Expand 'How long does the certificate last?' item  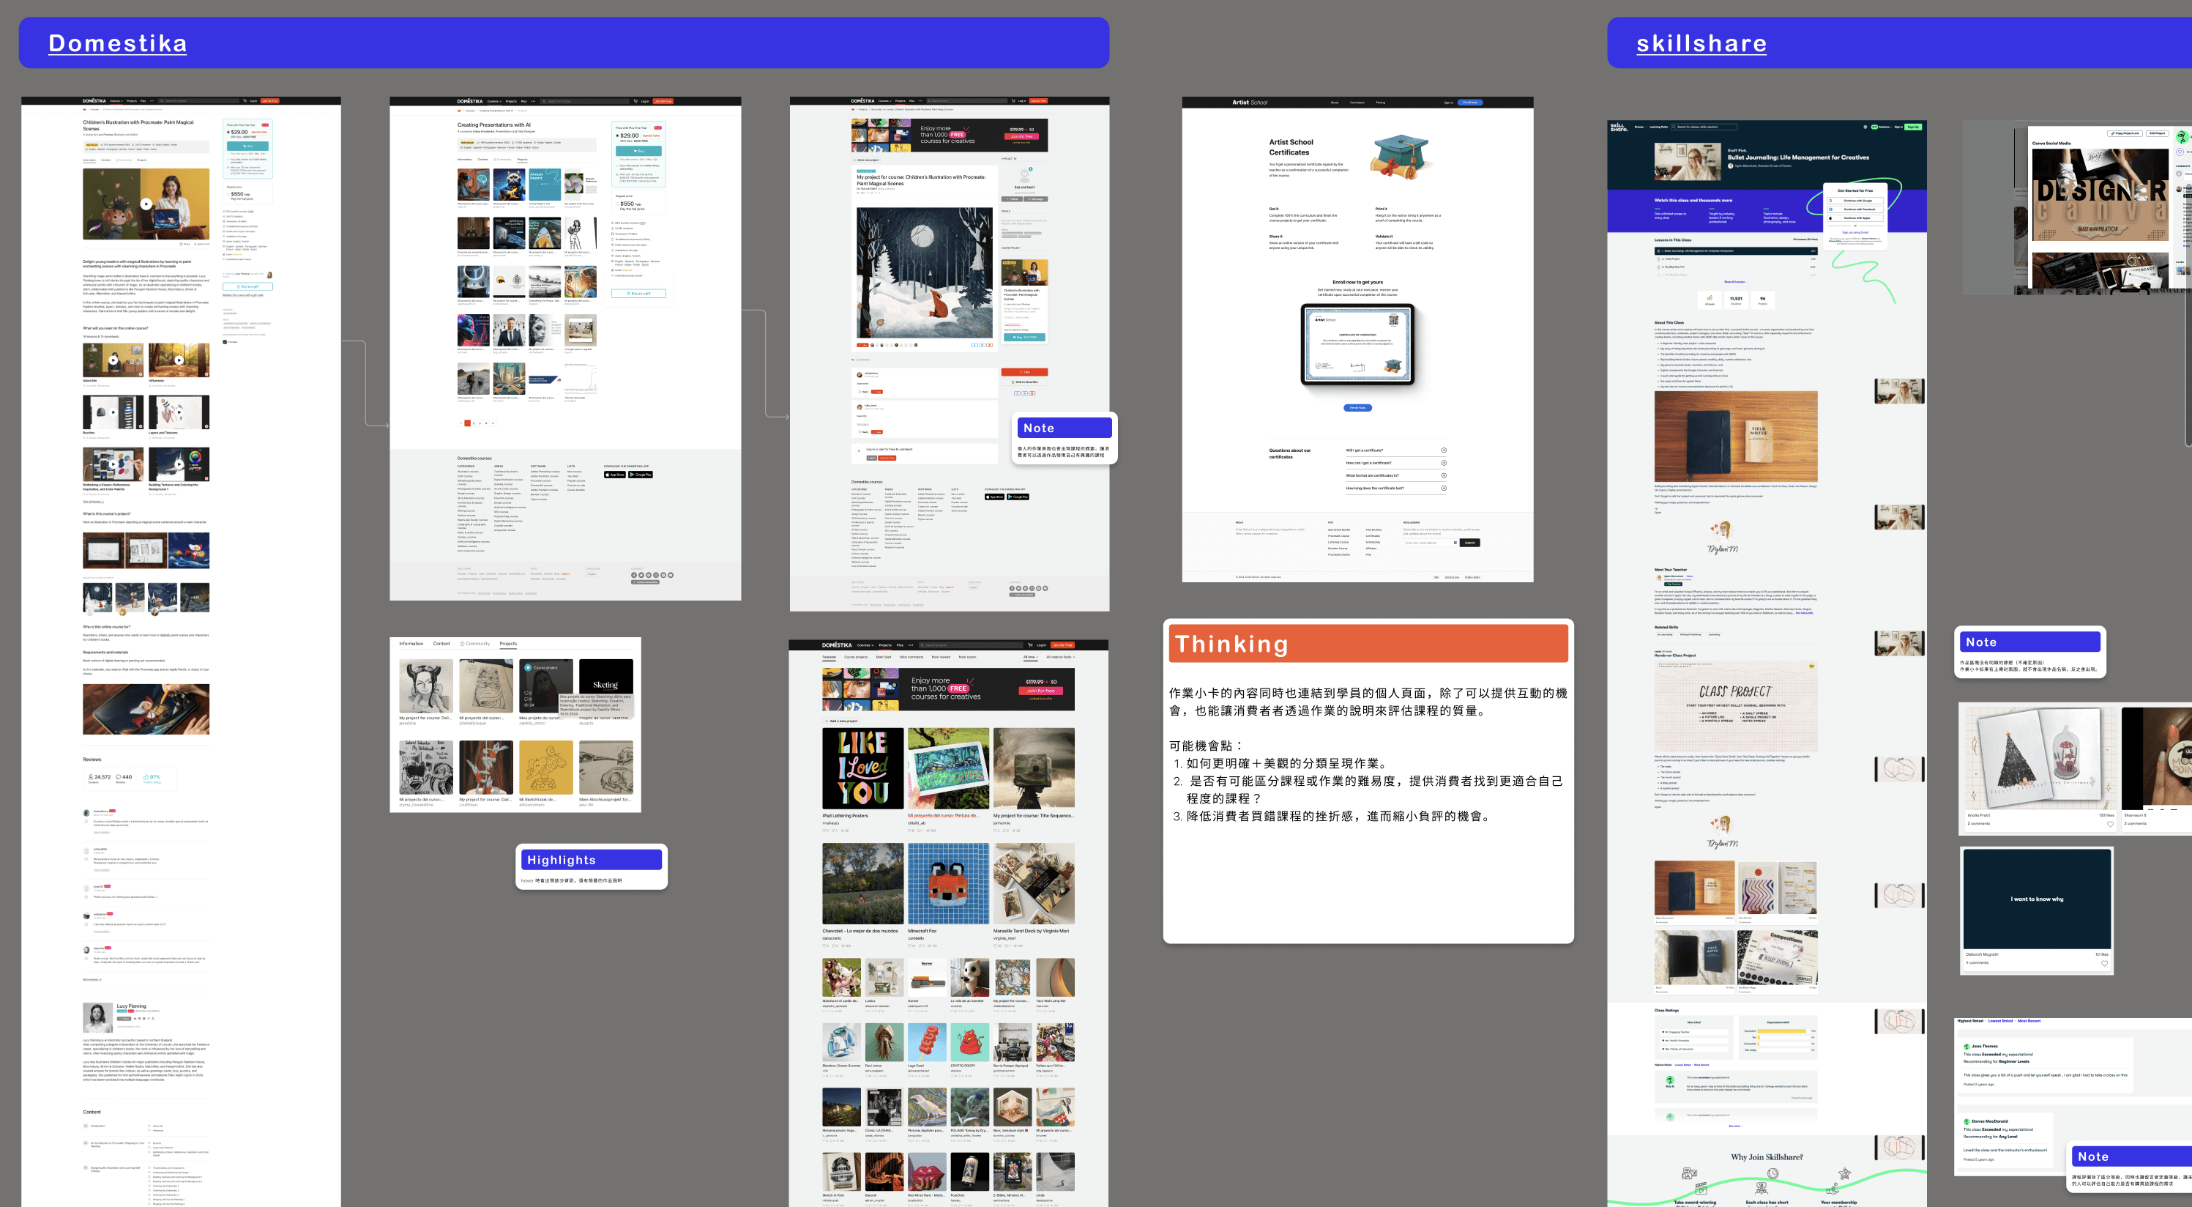pos(1443,489)
